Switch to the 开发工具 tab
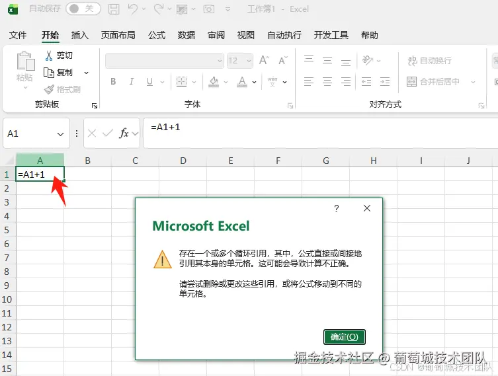Image resolution: width=498 pixels, height=376 pixels. (x=331, y=35)
